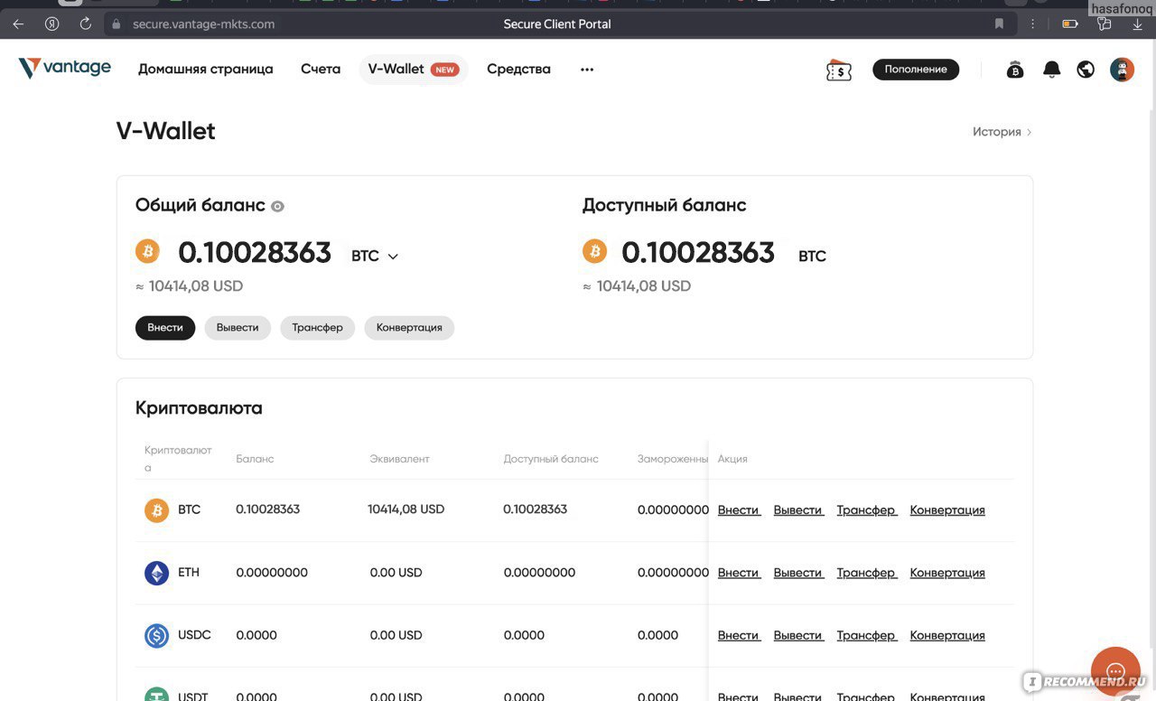This screenshot has height=701, width=1156.
Task: Click the NEW badge on V-Wallet
Action: click(444, 70)
